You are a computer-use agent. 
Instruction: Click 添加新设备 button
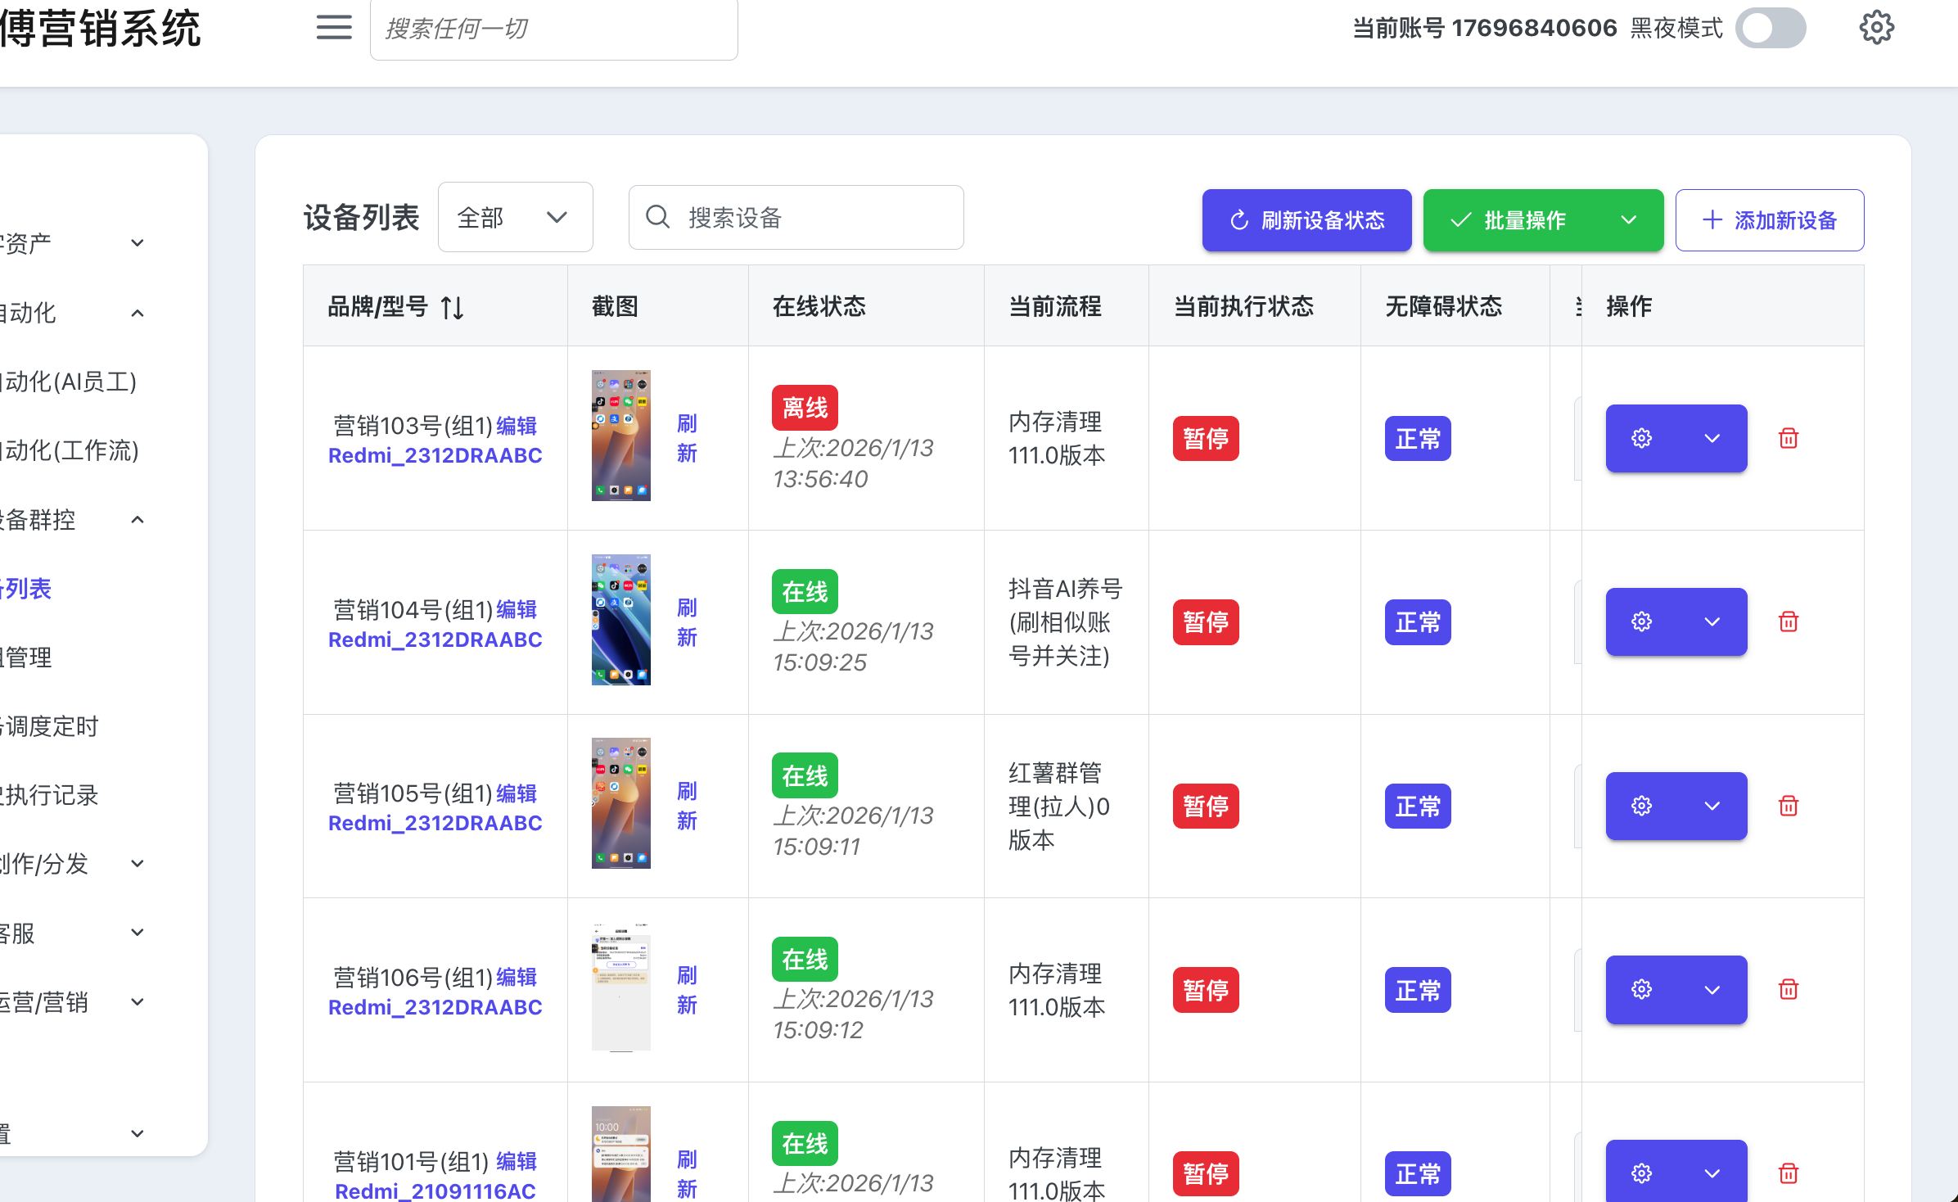coord(1769,220)
